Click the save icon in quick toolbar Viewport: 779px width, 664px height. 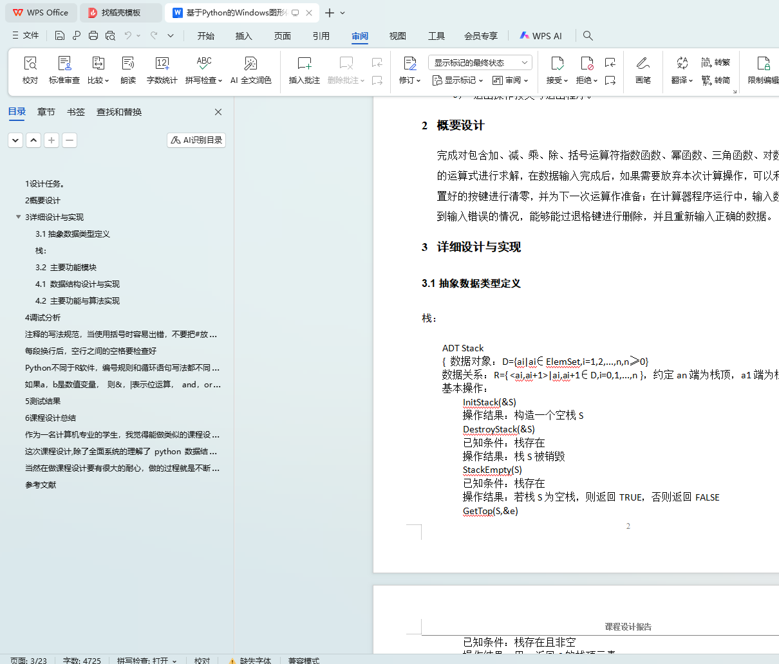tap(60, 35)
